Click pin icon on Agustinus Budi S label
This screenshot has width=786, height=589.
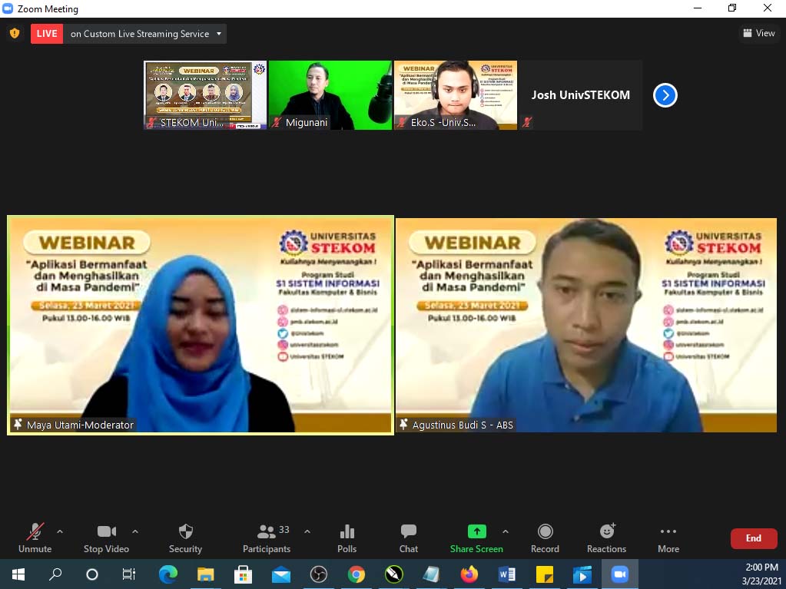click(x=403, y=424)
